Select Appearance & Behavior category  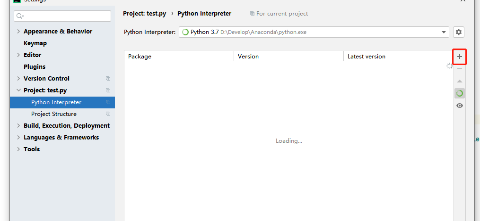[58, 32]
